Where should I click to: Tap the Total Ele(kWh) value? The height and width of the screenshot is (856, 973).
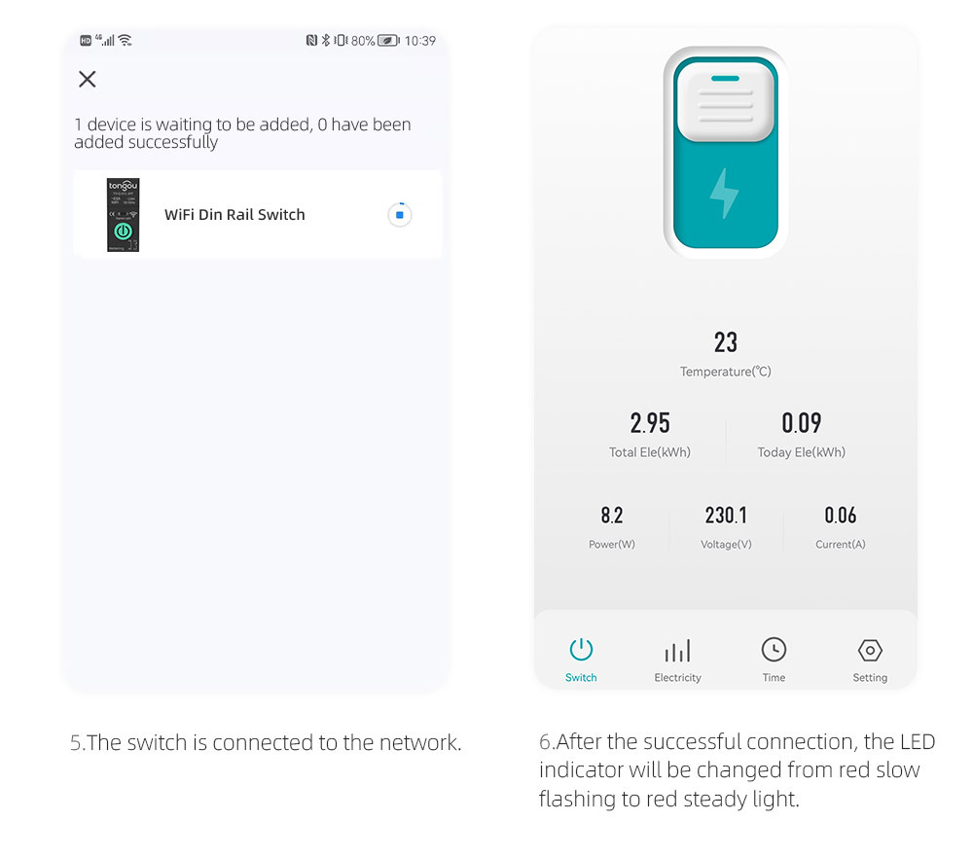(x=650, y=423)
